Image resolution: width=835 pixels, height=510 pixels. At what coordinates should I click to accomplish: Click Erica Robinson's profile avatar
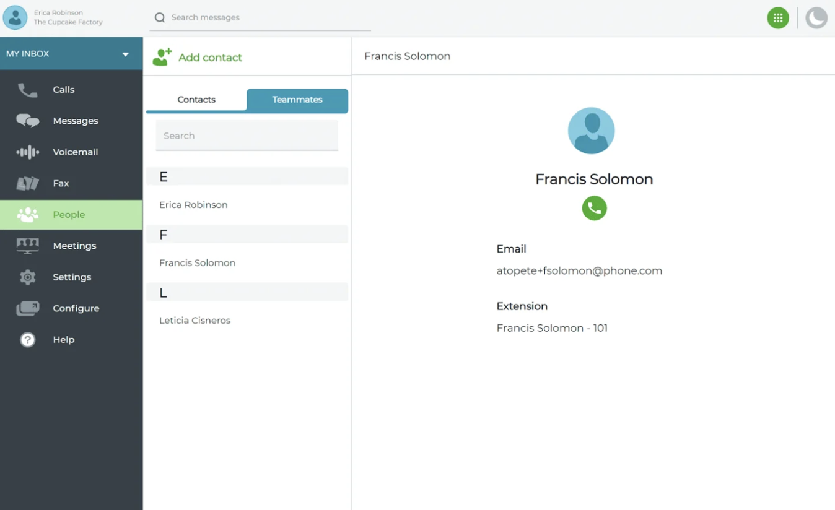[15, 17]
